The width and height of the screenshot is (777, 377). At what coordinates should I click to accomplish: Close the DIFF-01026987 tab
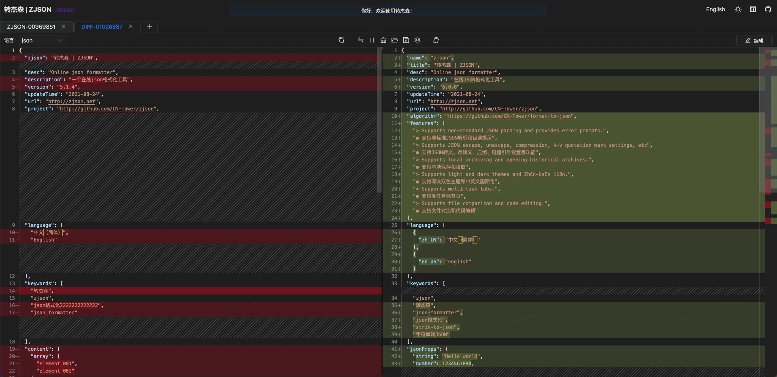point(131,26)
